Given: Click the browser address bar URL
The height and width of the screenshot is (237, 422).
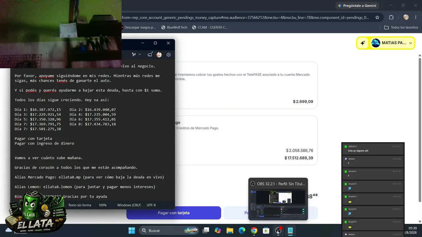Looking at the screenshot, I should (245, 17).
